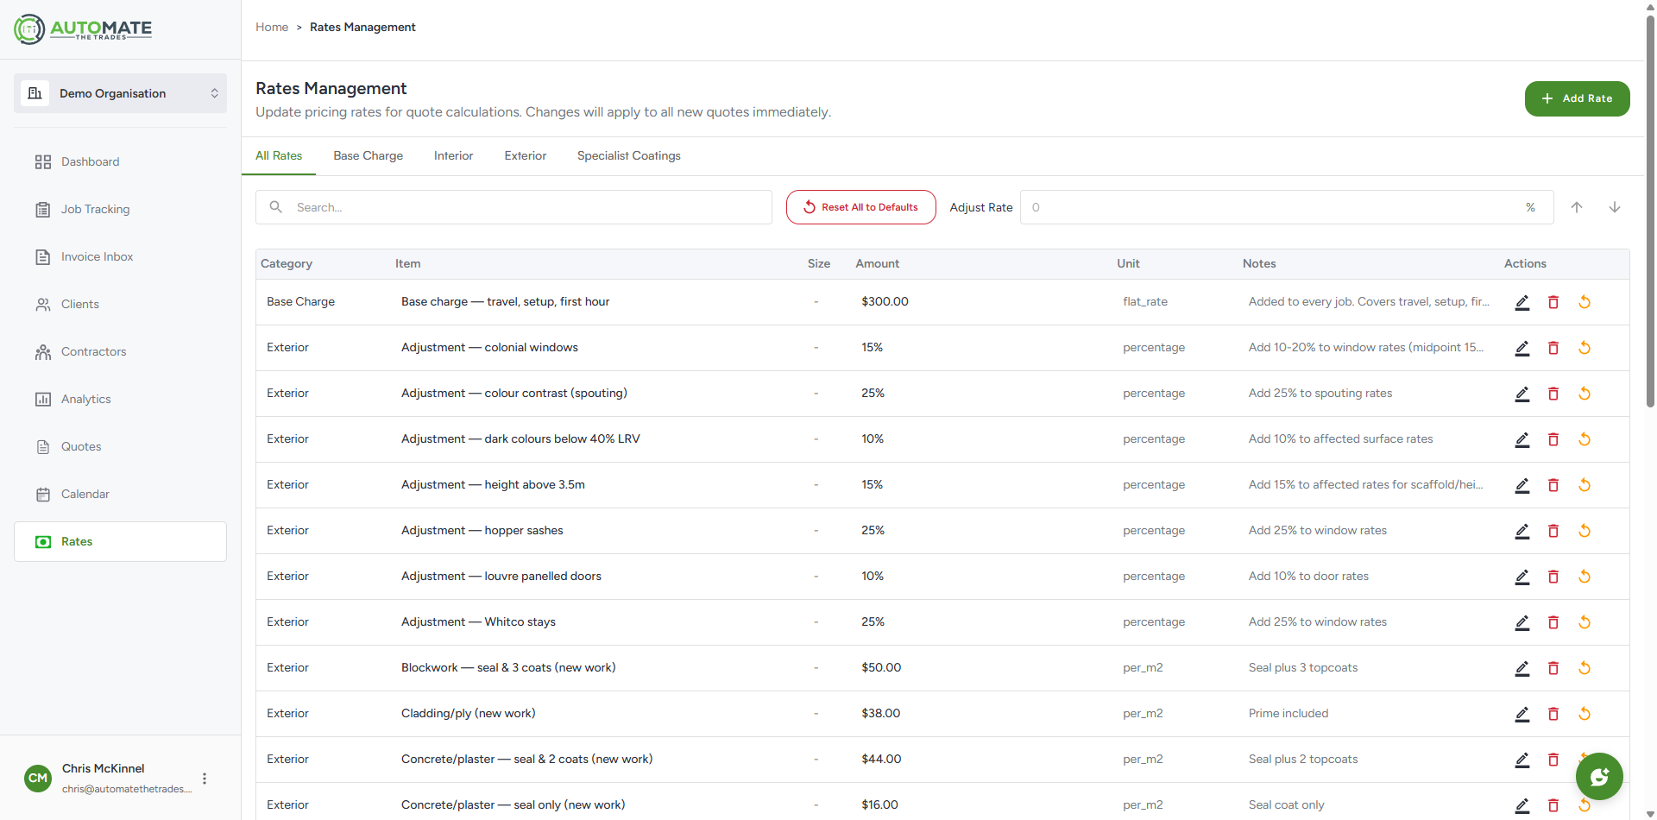Open the Job Tracking sidebar icon
Viewport: 1657px width, 820px height.
pos(43,209)
